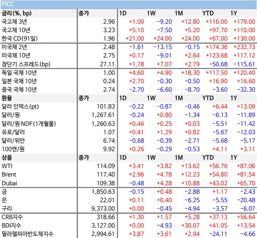Viewport: 257px width, 238px height.
Task: Click 달러 인덱스 1Y value +13.09
Action: [x=246, y=107]
